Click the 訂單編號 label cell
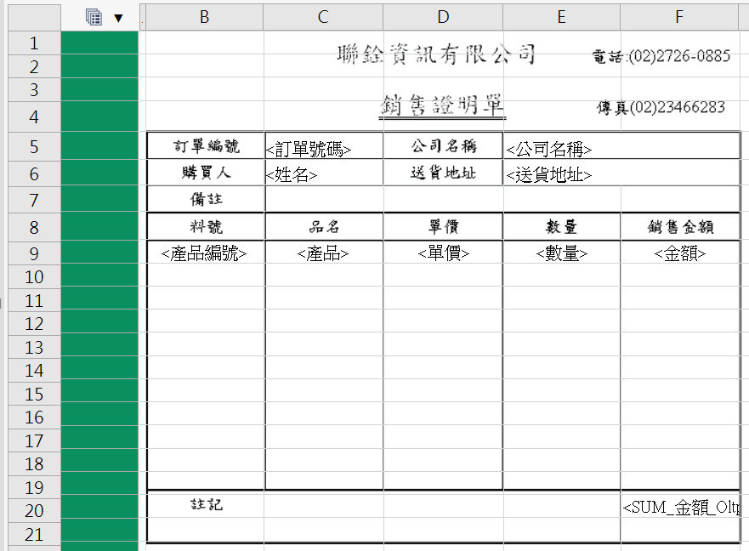 (x=206, y=145)
